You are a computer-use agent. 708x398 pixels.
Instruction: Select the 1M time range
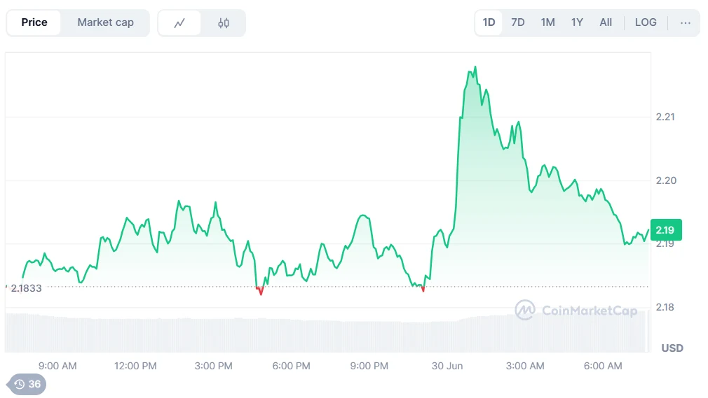547,22
